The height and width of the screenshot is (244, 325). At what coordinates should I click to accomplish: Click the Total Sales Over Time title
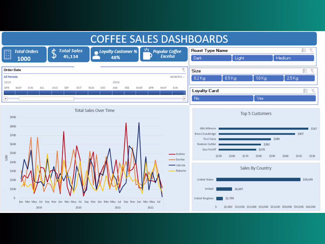click(95, 110)
